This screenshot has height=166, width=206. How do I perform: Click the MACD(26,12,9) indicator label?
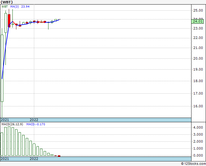tap(12, 124)
